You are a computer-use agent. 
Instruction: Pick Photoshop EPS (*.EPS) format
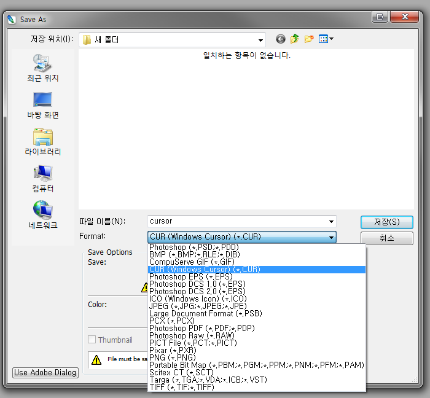pos(257,277)
